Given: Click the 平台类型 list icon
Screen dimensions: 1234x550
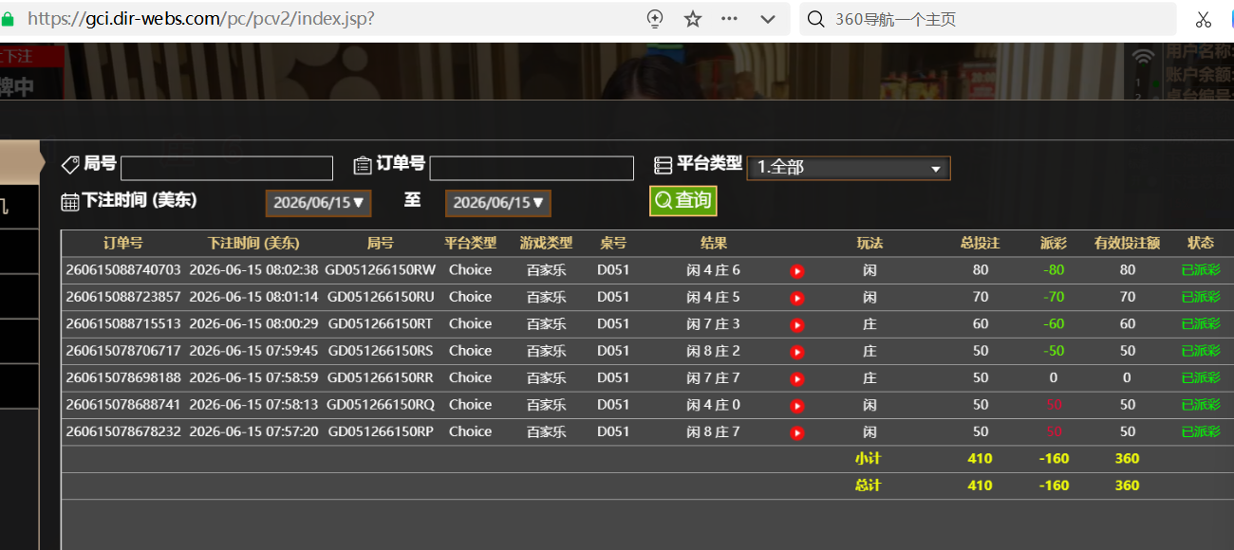Looking at the screenshot, I should coord(664,165).
